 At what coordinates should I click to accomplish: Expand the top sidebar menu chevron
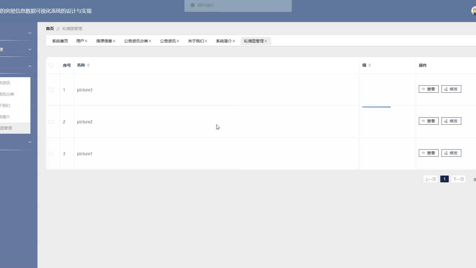(x=30, y=33)
